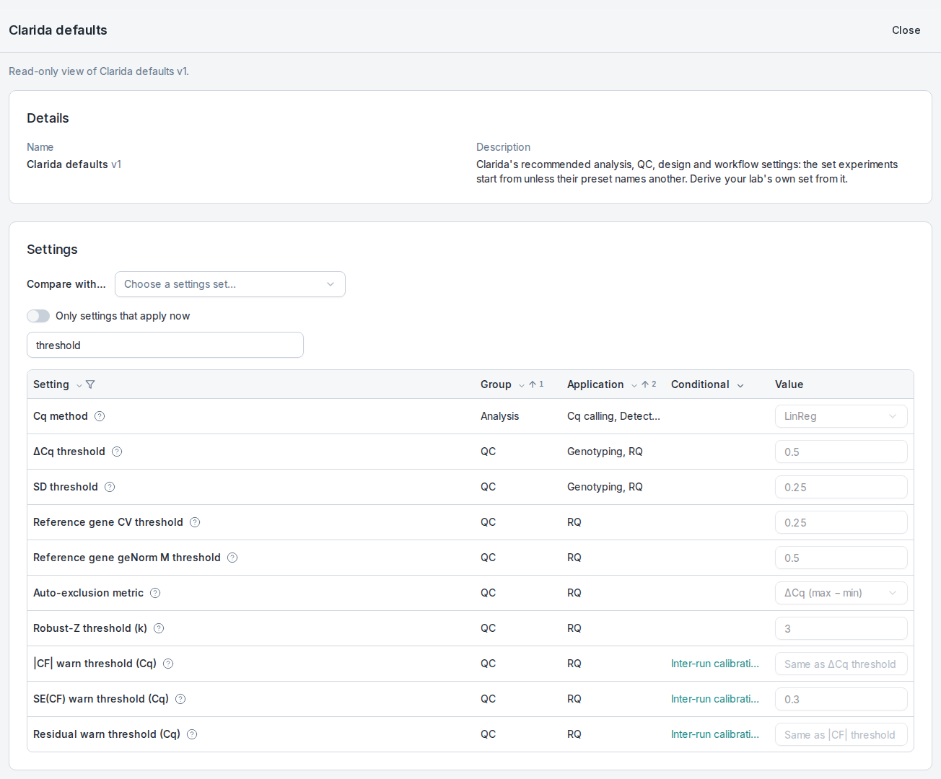Click help icon next to SE(CF) warn threshold
Image resolution: width=941 pixels, height=779 pixels.
coord(180,699)
